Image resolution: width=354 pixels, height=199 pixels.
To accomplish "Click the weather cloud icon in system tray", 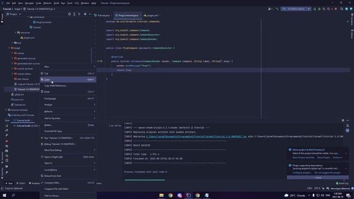I will tap(287, 195).
